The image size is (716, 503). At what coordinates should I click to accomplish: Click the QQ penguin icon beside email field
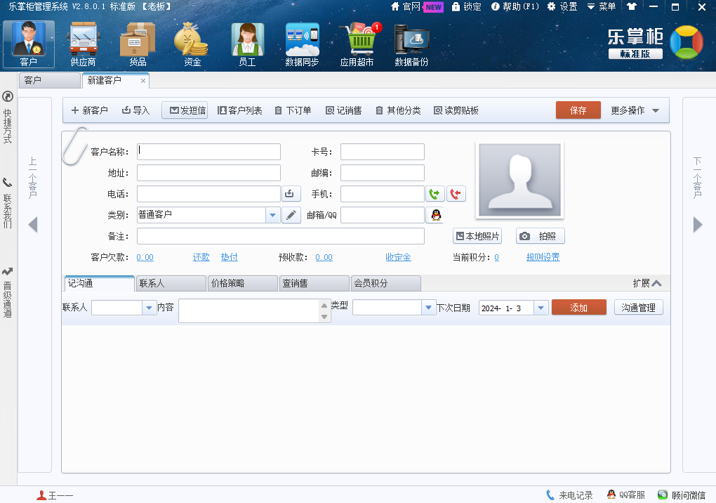pyautogui.click(x=435, y=216)
